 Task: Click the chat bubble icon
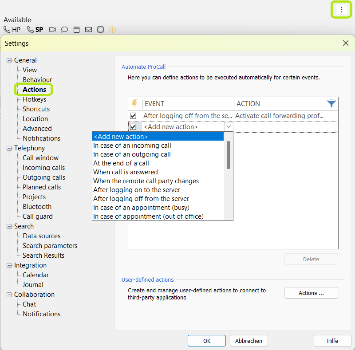point(64,30)
